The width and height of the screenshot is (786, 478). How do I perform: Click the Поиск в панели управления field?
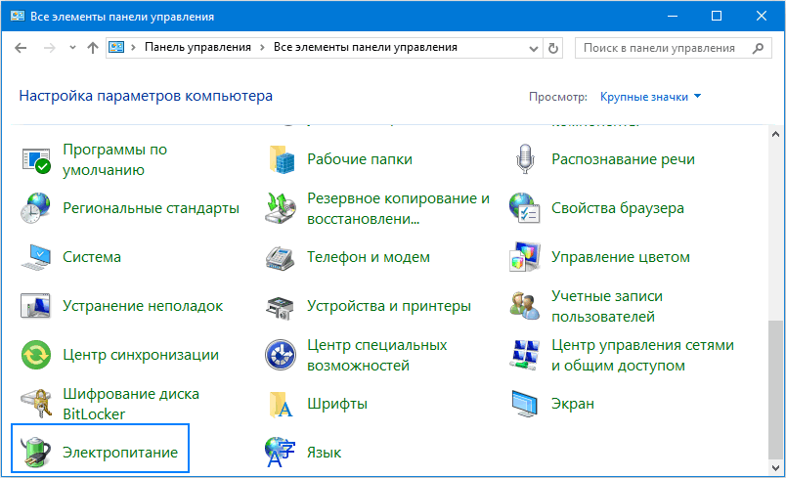coord(660,47)
